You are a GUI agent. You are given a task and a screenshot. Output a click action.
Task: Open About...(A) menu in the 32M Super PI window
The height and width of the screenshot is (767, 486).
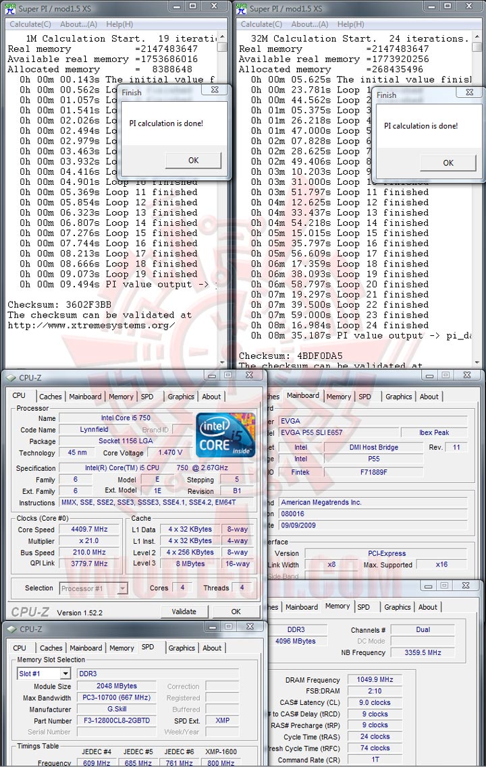[x=310, y=24]
